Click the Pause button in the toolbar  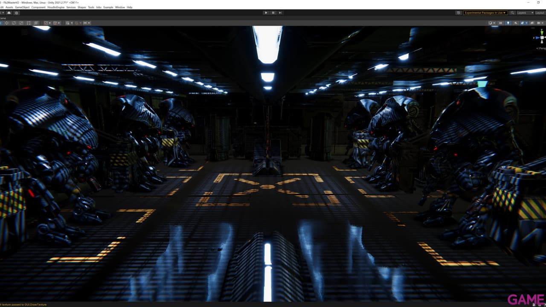[273, 13]
